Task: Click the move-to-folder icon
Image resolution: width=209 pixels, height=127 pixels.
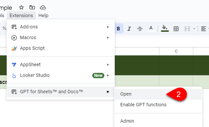Action: pos(32,7)
